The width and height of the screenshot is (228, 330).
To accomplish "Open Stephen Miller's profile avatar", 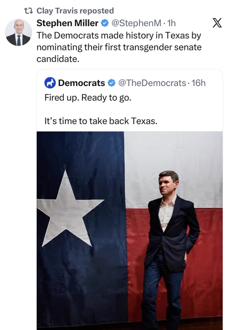I will pyautogui.click(x=18, y=32).
